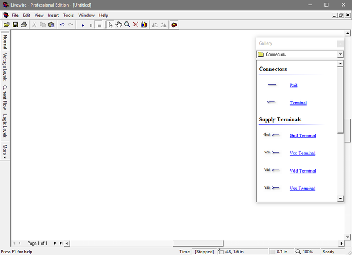
Task: Go to the previous page
Action: coord(20,243)
